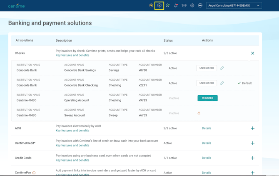Click account number x8788
Viewport: 279px width, 176px height.
coord(143,70)
